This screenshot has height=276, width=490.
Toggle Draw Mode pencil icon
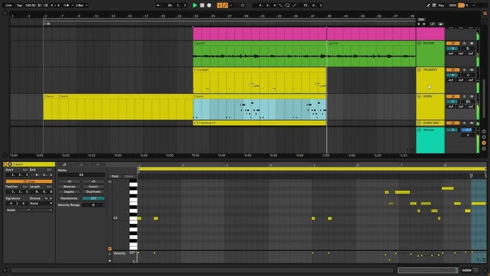(429, 5)
